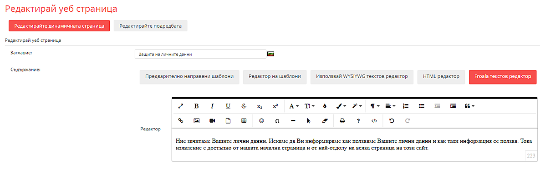Open 'Предварително направени шаблони'
Screen dimensions: 540x174
pos(189,77)
